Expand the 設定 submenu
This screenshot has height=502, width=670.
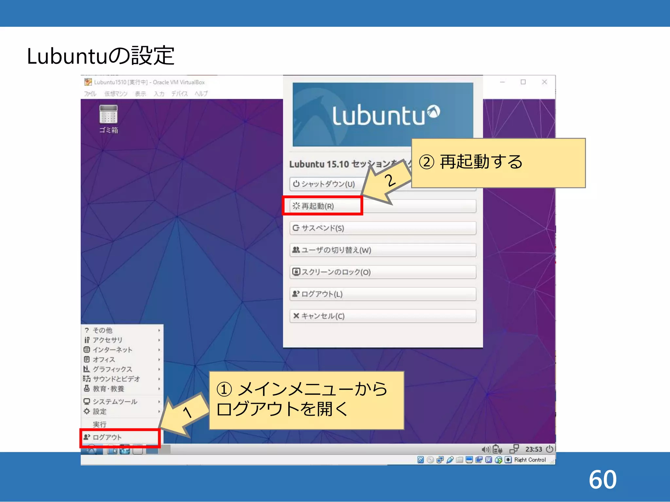coord(122,411)
